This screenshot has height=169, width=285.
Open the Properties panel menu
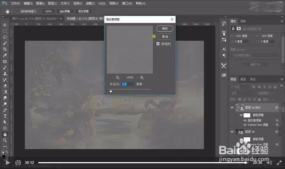(282, 21)
